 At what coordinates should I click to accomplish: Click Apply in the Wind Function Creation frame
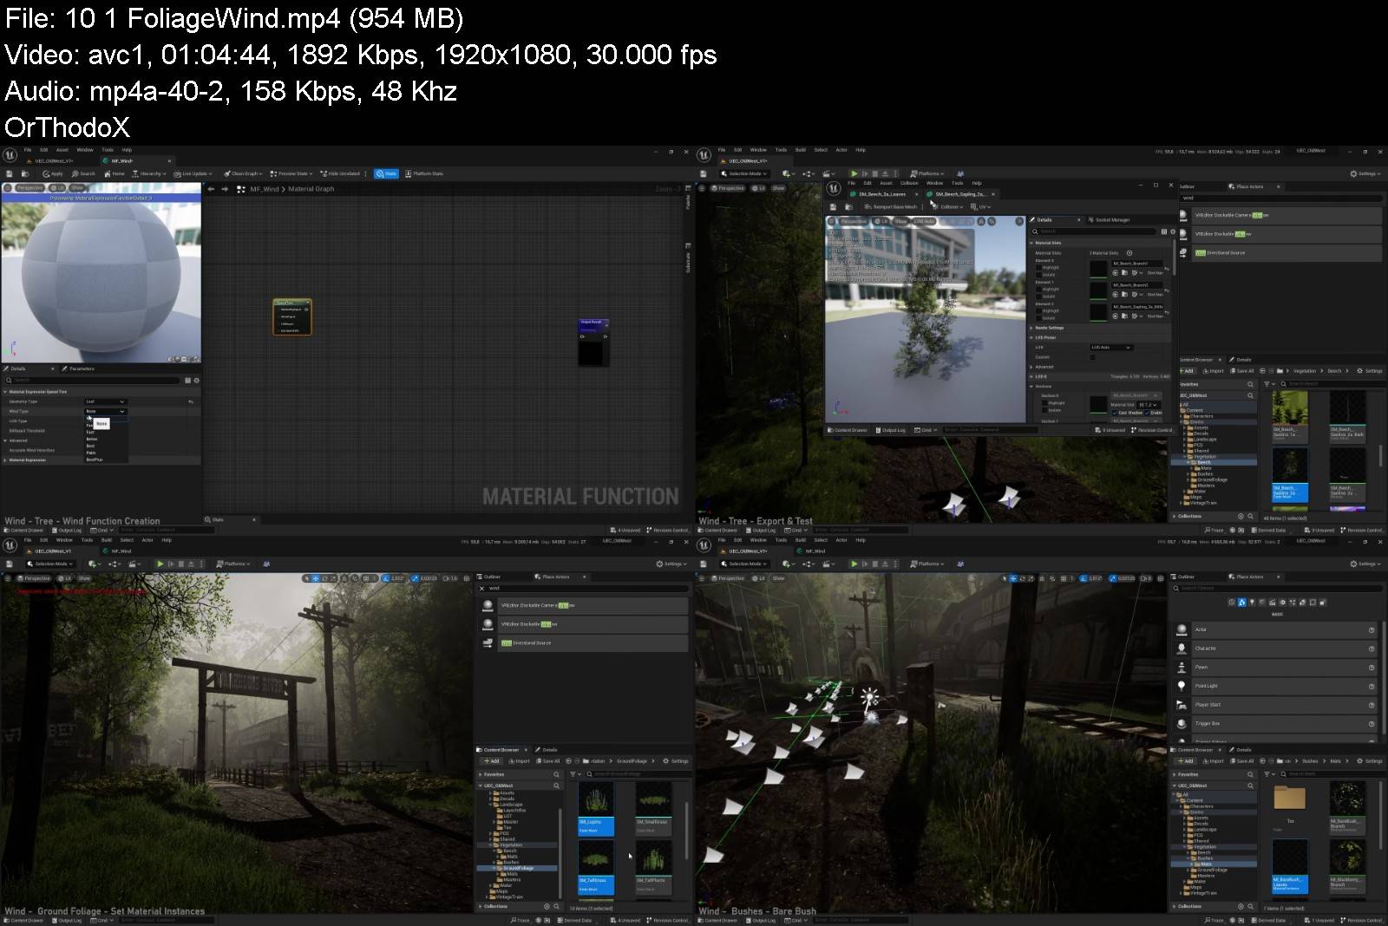(x=54, y=173)
